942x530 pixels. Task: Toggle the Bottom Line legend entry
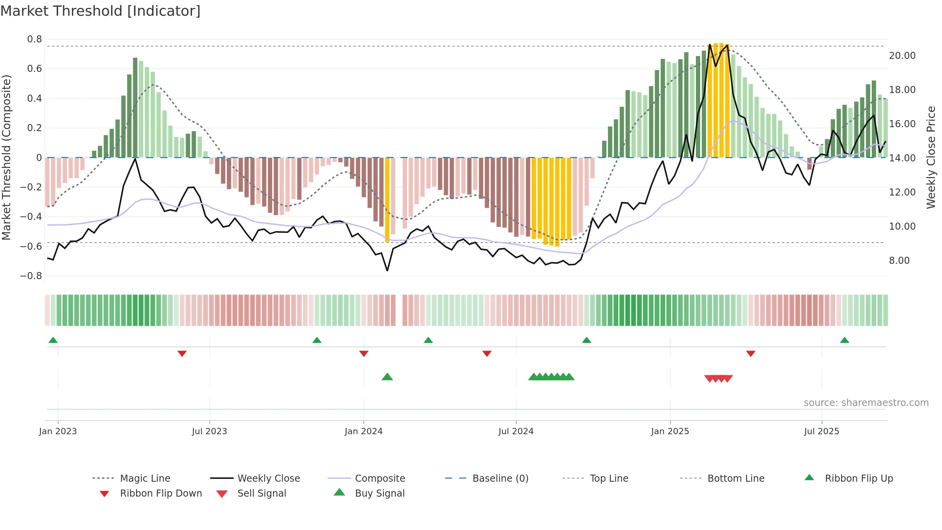click(722, 478)
